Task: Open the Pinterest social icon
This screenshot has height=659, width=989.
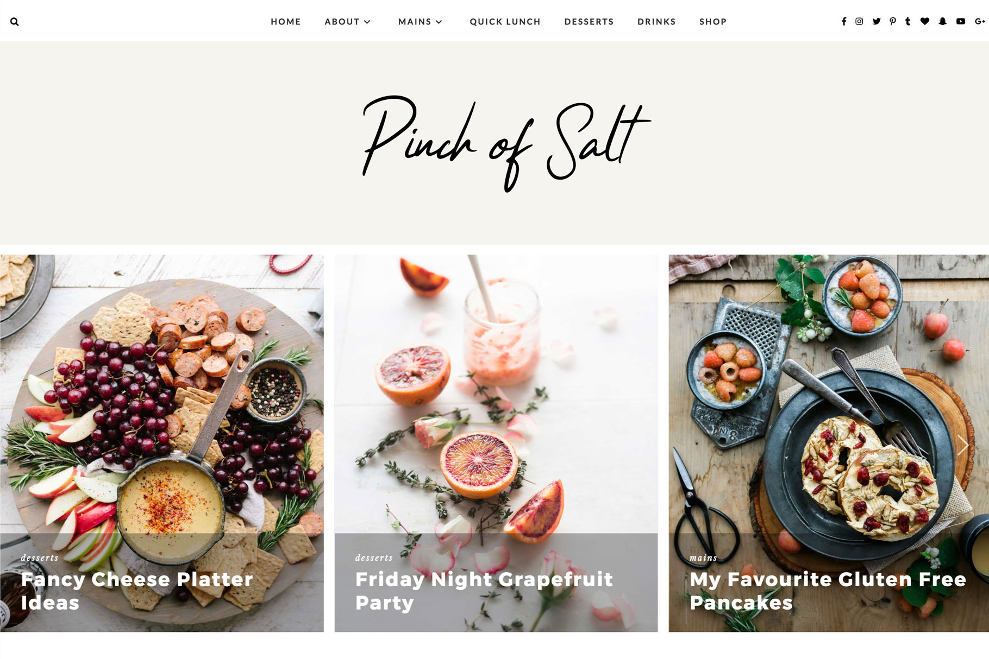Action: (x=893, y=21)
